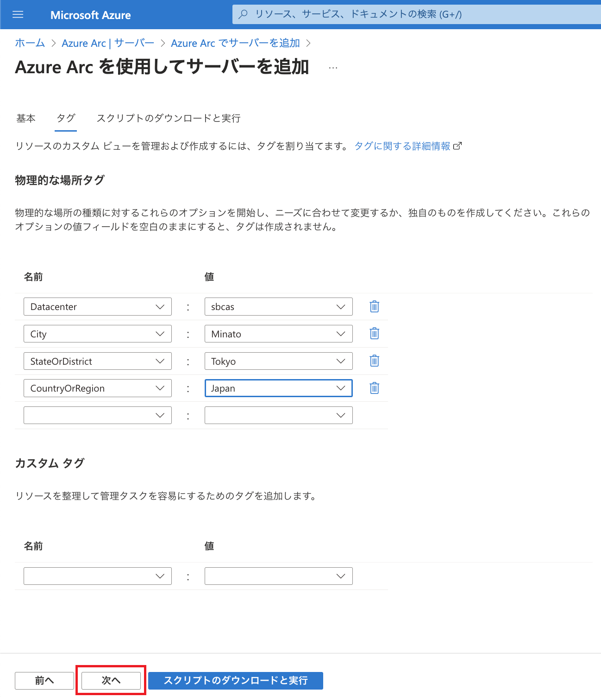The width and height of the screenshot is (601, 697).
Task: Open the Tokyo value dropdown
Action: coord(279,361)
